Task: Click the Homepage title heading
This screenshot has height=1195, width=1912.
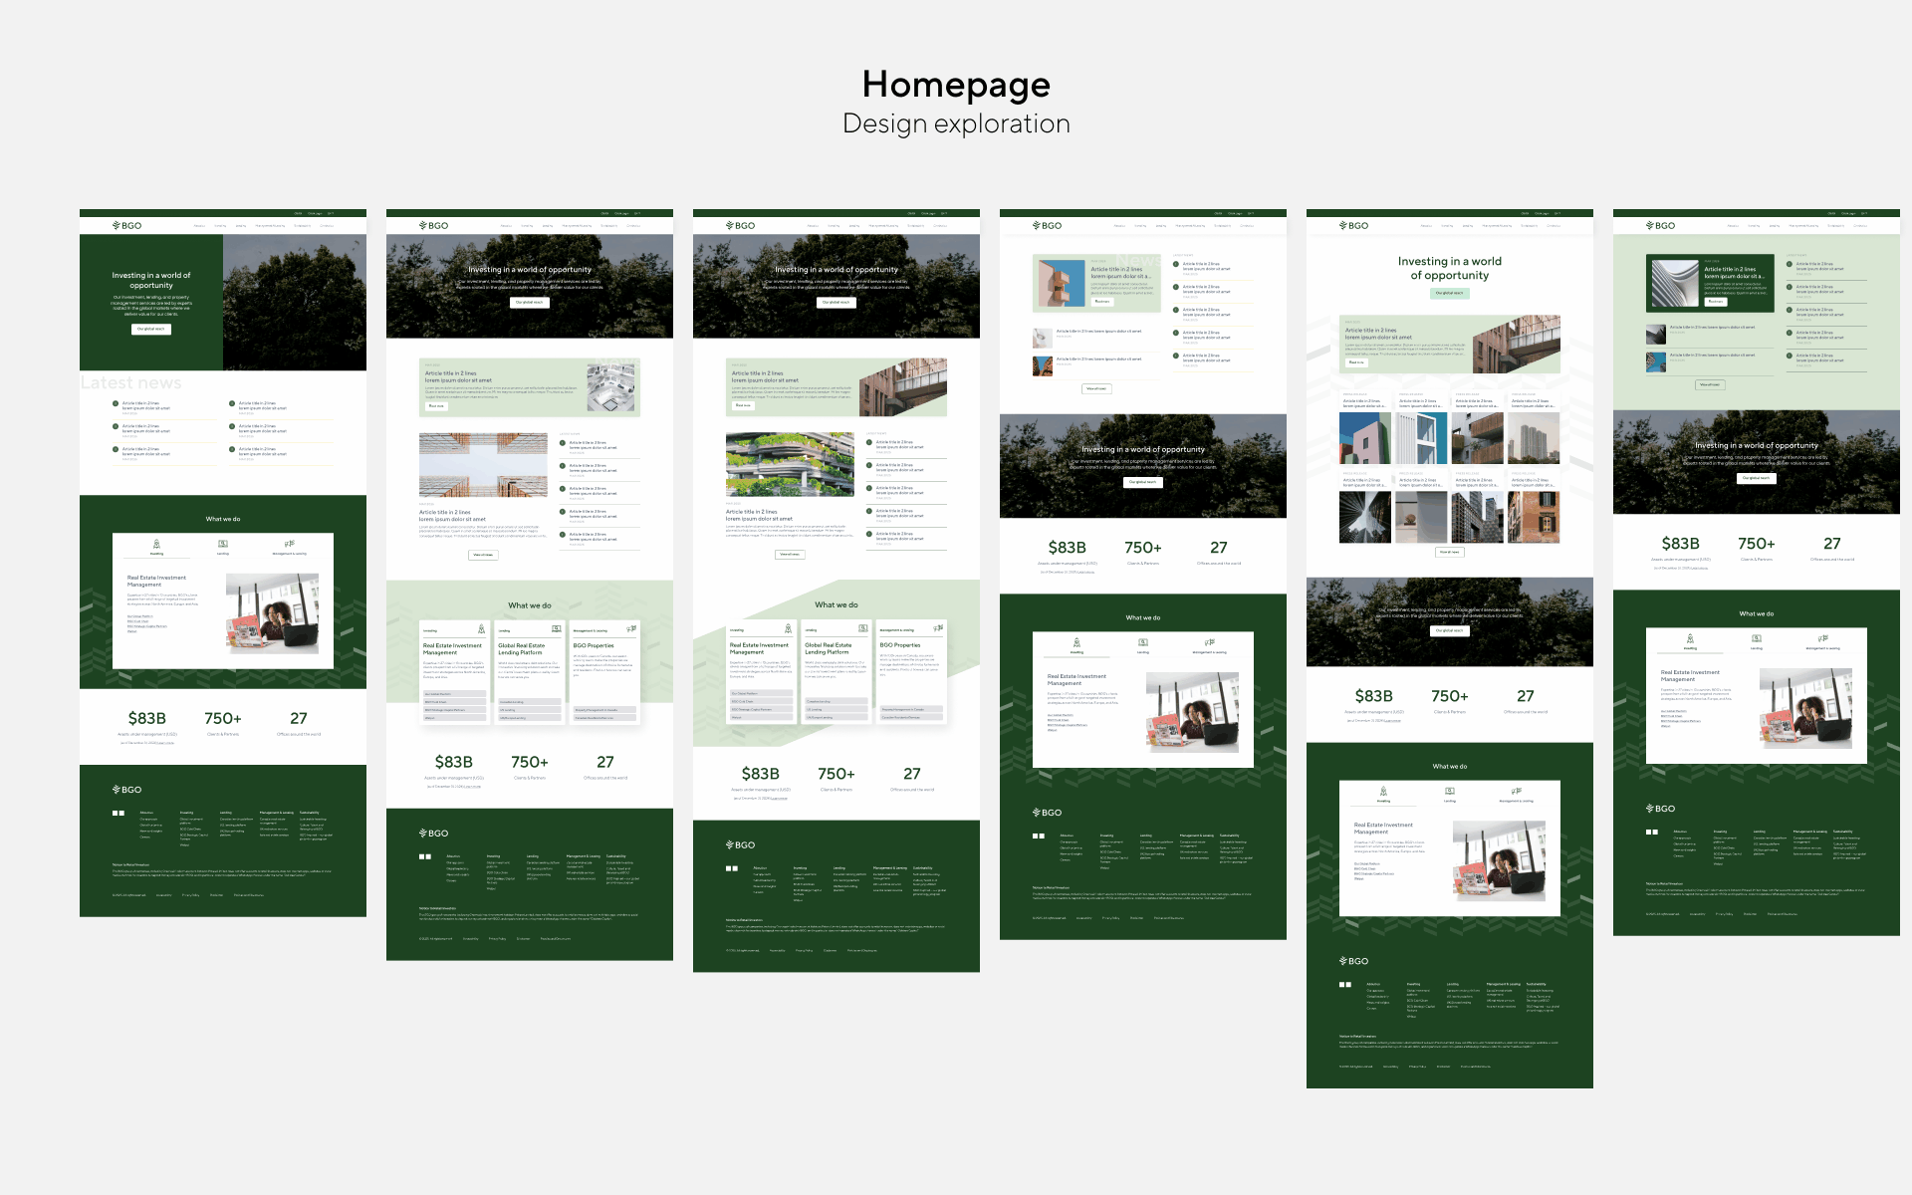Action: (956, 85)
